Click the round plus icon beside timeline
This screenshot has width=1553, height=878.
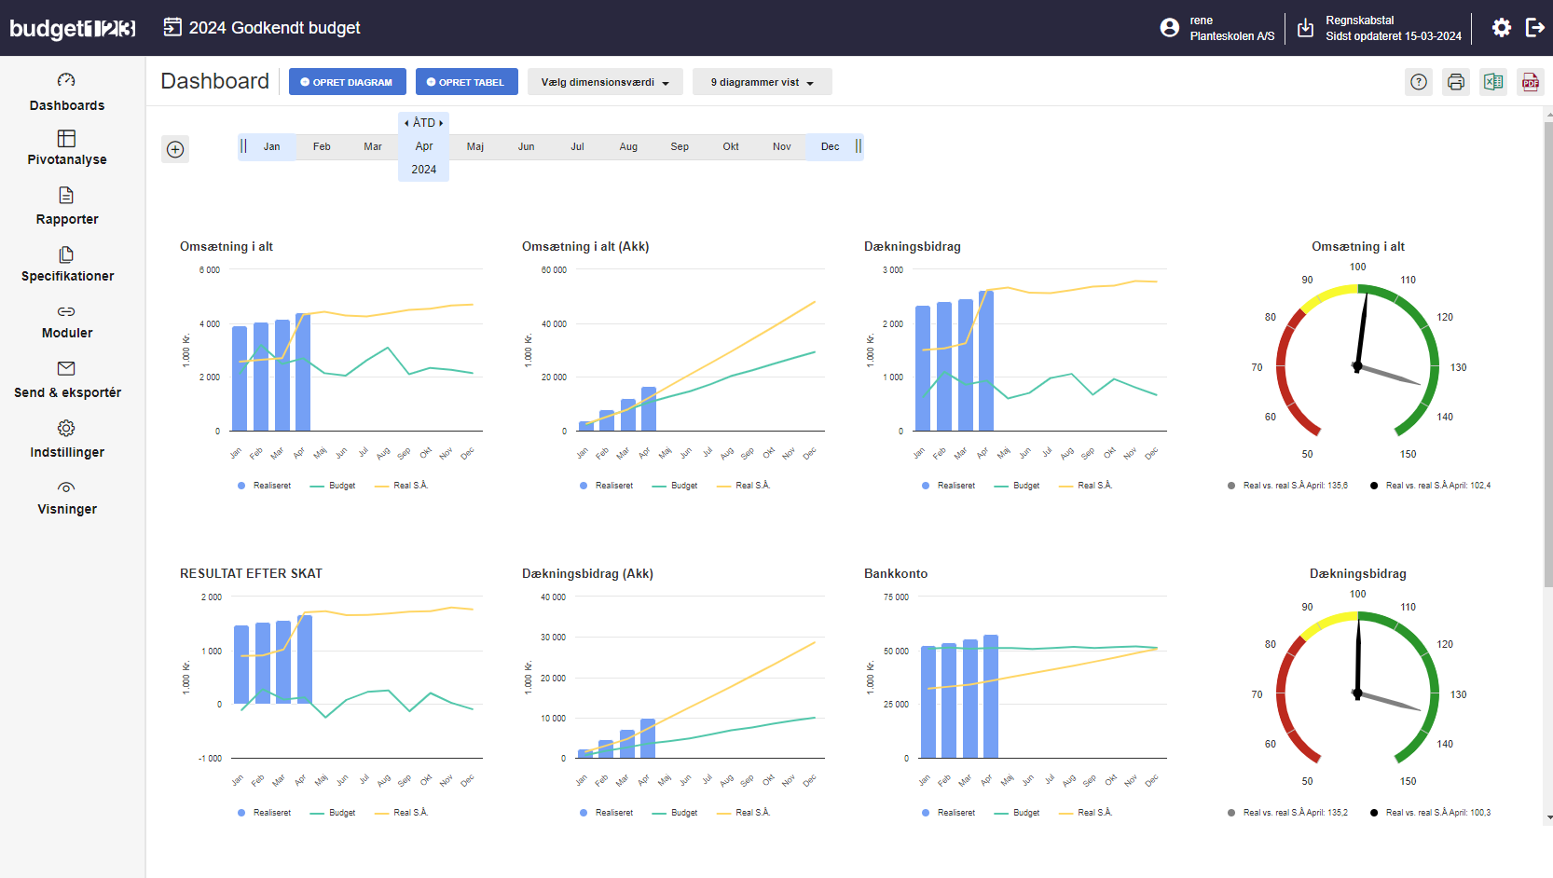coord(175,149)
